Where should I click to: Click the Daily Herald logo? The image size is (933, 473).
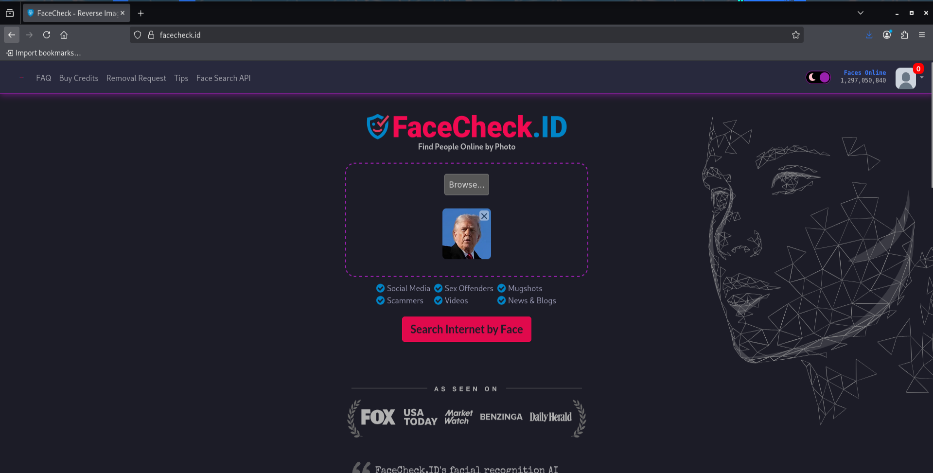[x=551, y=417]
